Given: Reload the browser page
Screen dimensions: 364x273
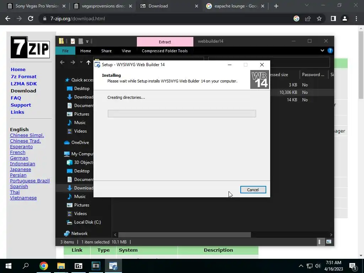Looking at the screenshot, I should tap(31, 18).
